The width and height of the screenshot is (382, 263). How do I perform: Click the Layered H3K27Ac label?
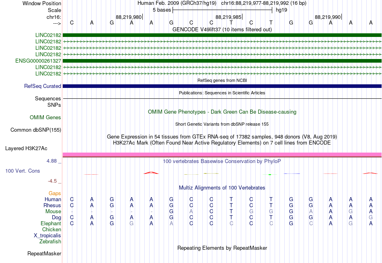point(26,149)
